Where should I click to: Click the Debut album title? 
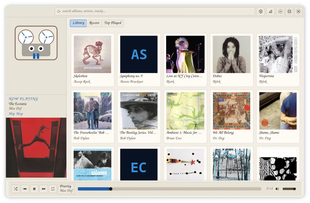[217, 76]
